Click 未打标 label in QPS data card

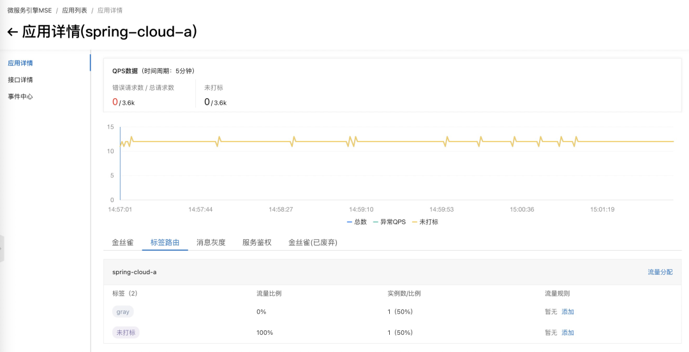(214, 87)
